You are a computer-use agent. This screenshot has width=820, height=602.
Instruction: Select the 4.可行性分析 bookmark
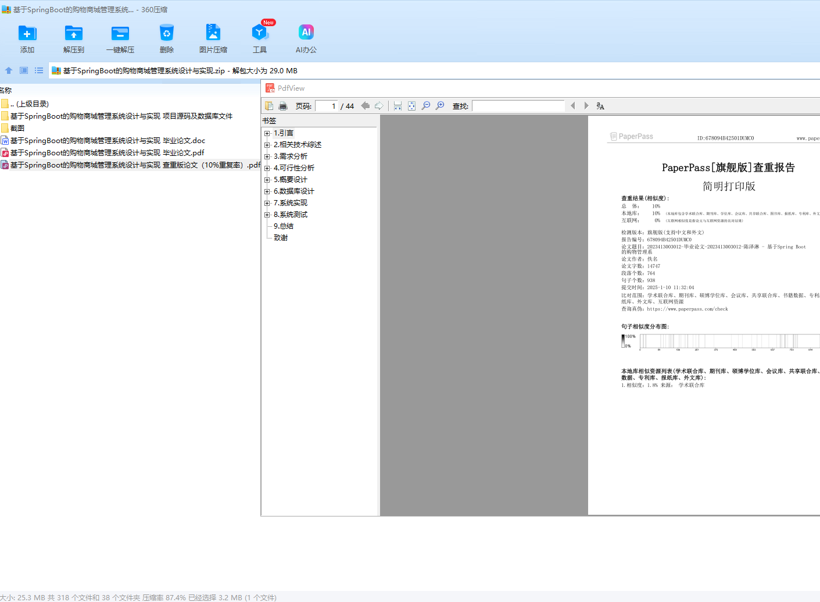[294, 168]
